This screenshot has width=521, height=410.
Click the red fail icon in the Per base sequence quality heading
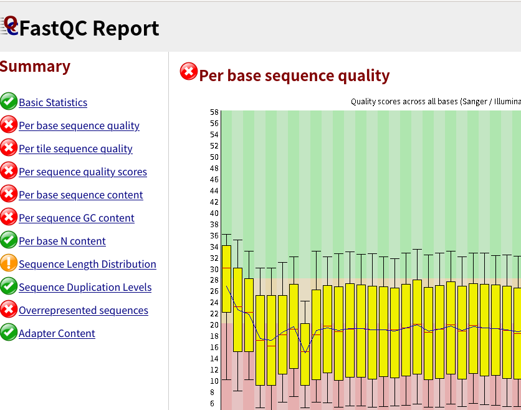click(x=189, y=71)
